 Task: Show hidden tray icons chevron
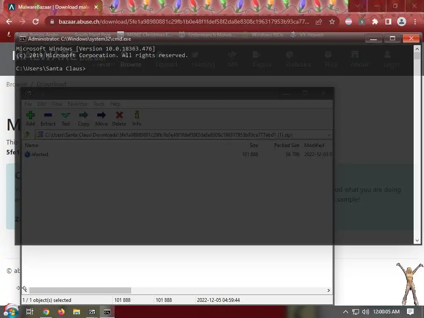point(345,312)
